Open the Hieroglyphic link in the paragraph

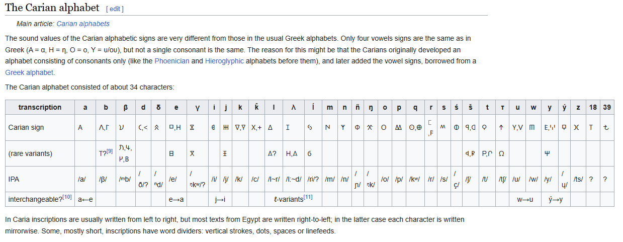pyautogui.click(x=224, y=61)
